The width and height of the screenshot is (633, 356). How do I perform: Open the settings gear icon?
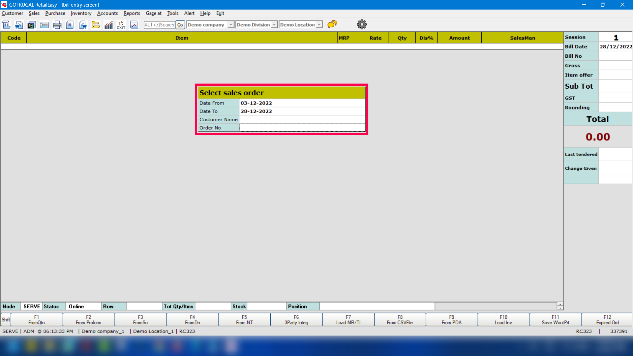tap(362, 24)
